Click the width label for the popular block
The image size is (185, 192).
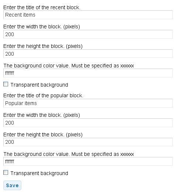click(x=42, y=115)
